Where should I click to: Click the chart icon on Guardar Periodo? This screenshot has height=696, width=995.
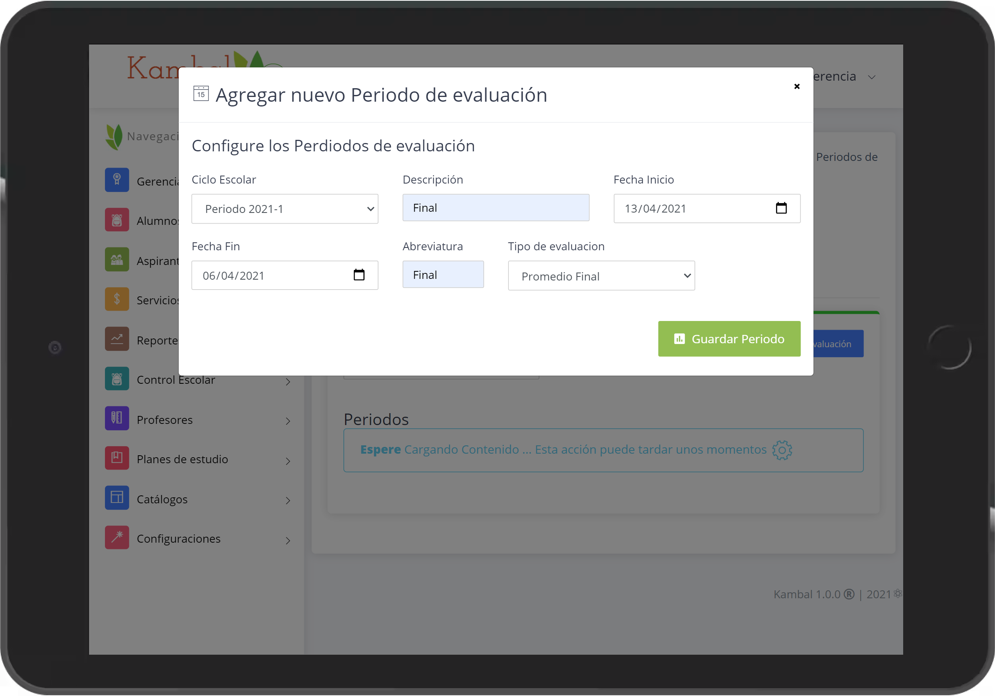click(679, 339)
